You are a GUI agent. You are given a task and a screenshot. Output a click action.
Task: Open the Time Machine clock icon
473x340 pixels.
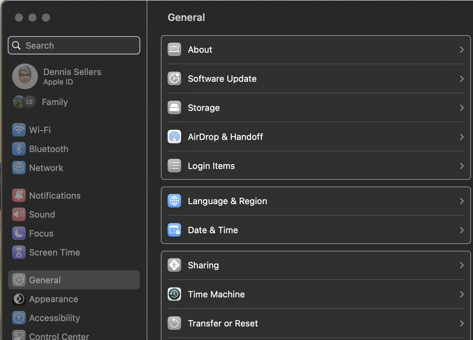pos(174,294)
